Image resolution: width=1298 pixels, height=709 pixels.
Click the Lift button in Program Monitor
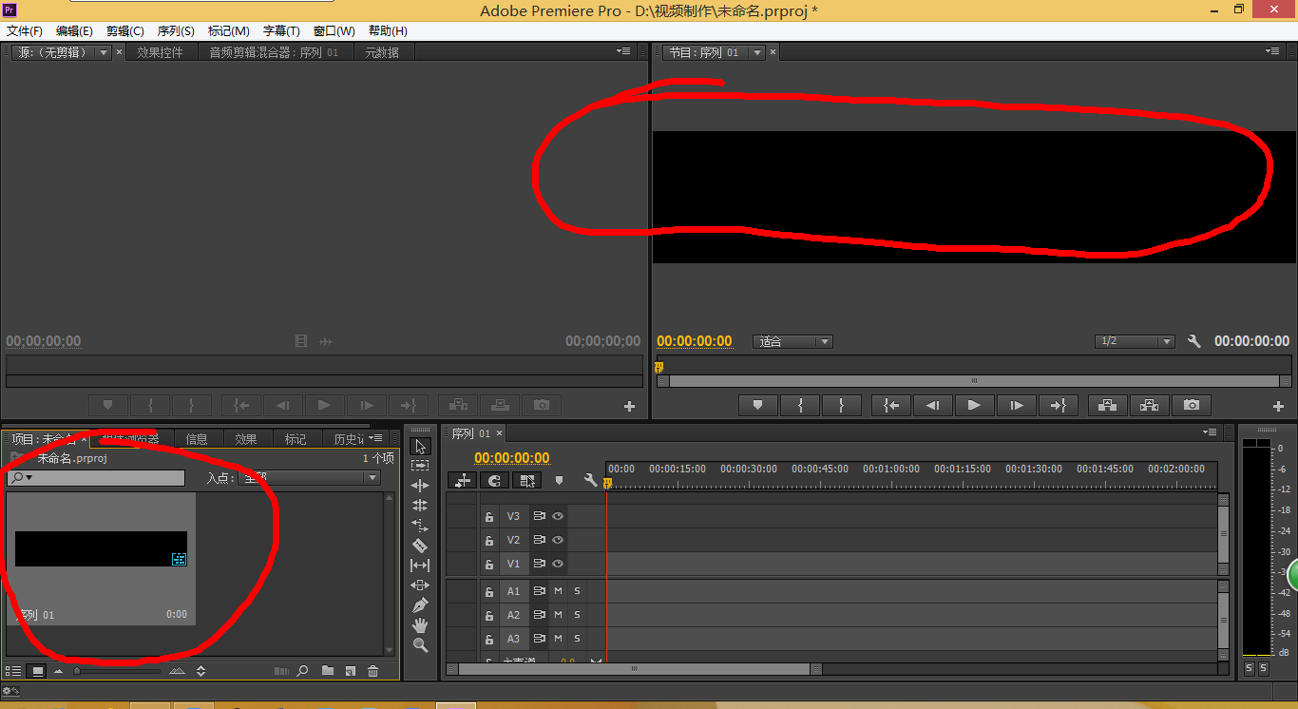(1107, 405)
